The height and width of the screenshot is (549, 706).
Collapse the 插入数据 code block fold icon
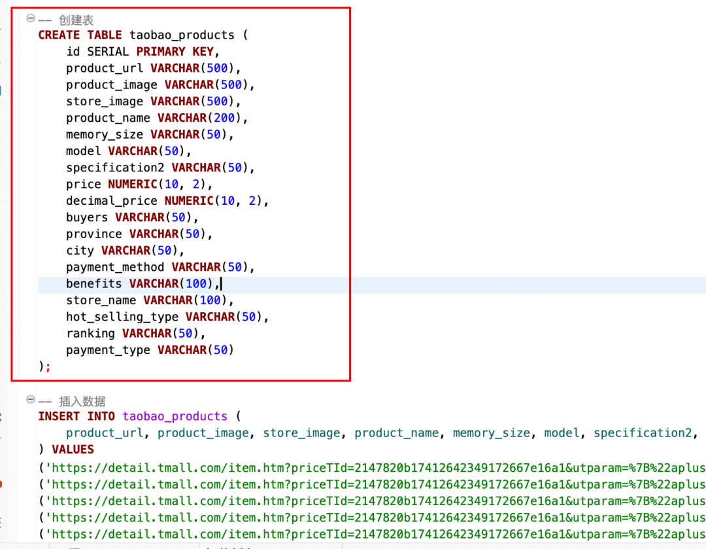30,400
